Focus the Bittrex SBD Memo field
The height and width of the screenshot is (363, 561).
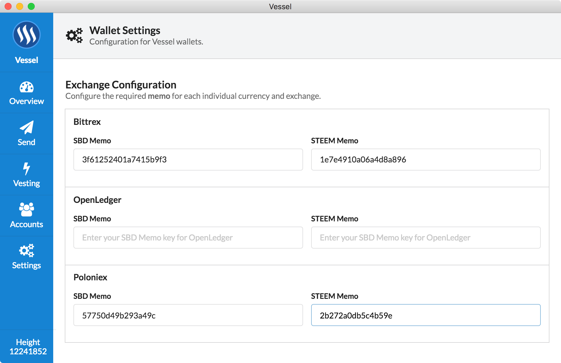(x=188, y=160)
